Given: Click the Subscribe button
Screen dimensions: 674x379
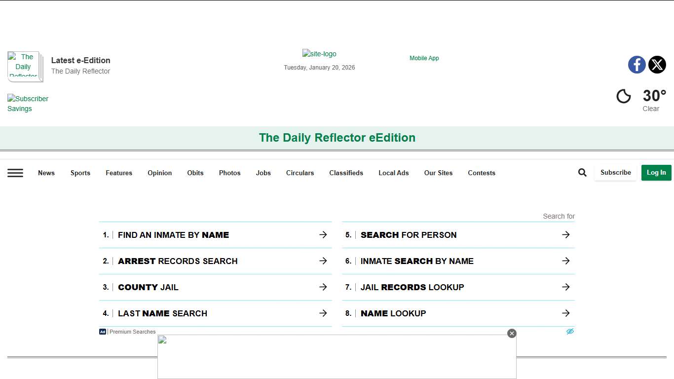Looking at the screenshot, I should pyautogui.click(x=615, y=172).
